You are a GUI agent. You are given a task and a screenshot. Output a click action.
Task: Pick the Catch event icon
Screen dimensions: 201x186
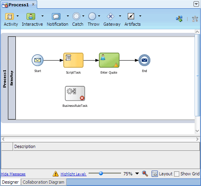tap(76, 16)
